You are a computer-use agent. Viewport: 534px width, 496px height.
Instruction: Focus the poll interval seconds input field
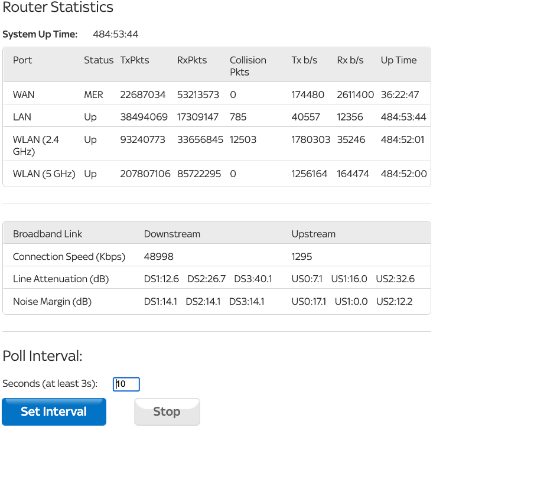click(x=126, y=384)
